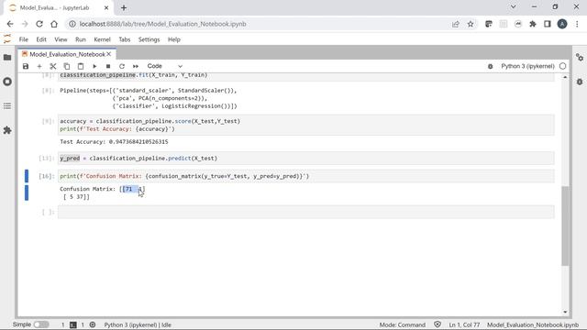587x330 pixels.
Task: Close the Model_Evaluation_Notebook tab
Action: pyautogui.click(x=109, y=54)
